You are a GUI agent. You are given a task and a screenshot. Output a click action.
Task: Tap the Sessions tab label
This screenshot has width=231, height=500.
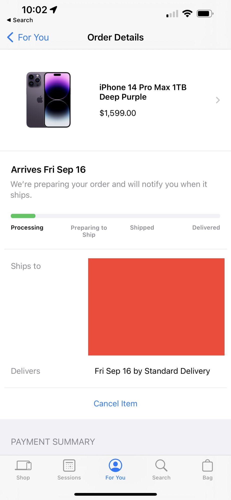(x=69, y=477)
